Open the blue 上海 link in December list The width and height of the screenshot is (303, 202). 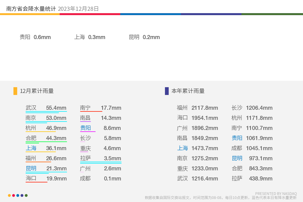tap(31, 148)
